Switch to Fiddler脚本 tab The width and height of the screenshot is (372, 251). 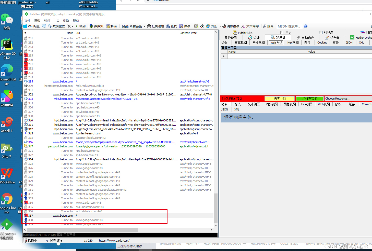click(243, 33)
